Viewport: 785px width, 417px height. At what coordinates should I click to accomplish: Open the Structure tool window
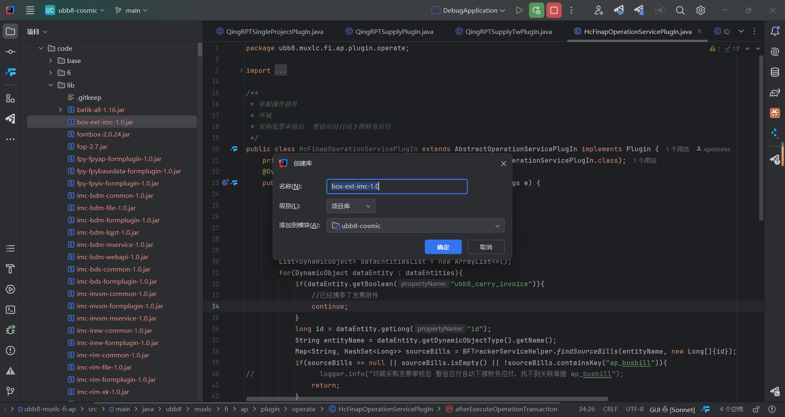[10, 99]
